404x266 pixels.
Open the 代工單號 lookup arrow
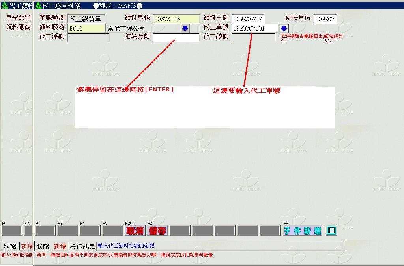point(284,29)
